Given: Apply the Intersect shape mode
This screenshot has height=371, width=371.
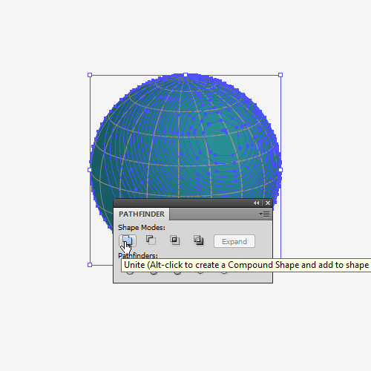Looking at the screenshot, I should tap(174, 240).
